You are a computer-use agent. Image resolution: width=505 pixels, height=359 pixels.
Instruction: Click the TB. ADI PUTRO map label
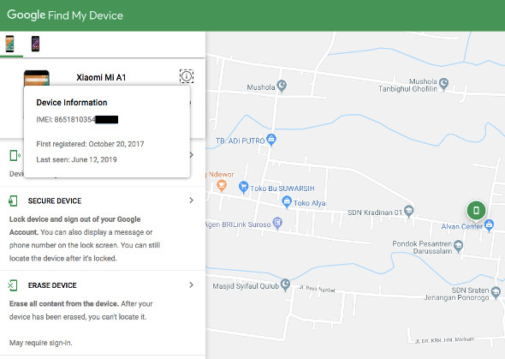[x=240, y=141]
